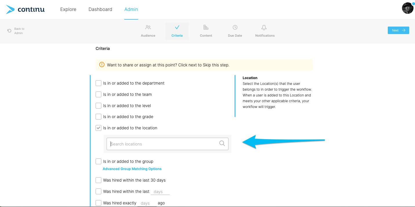Open the Explore menu
This screenshot has height=207, width=415.
[68, 9]
